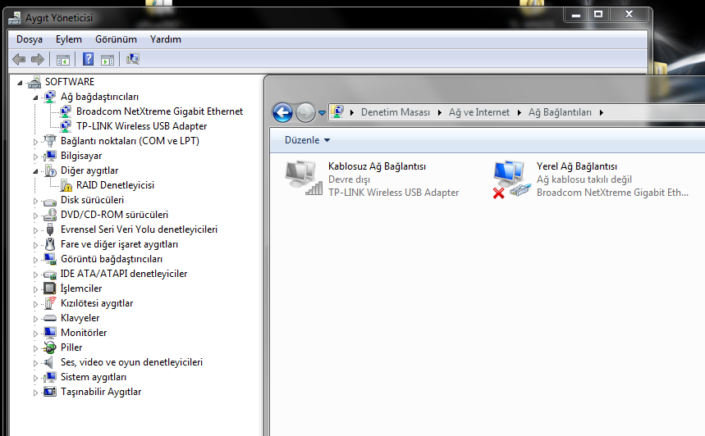The width and height of the screenshot is (705, 436).
Task: Click the Ses, video ve oyun speaker icon
Action: click(49, 362)
